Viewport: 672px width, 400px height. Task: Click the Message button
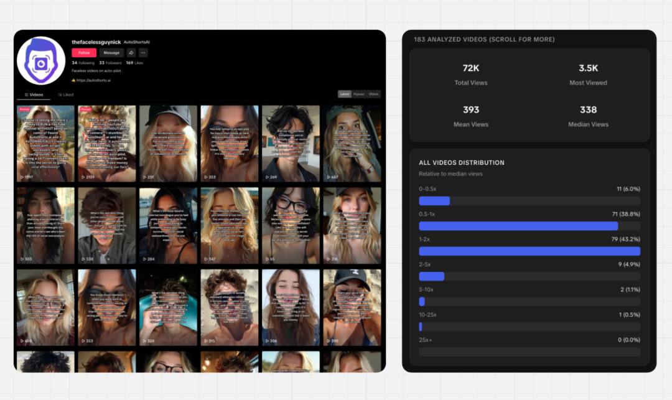[x=111, y=53]
